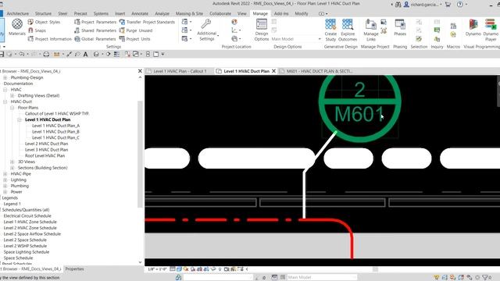The image size is (500, 281).
Task: Switch to the Architecture ribbon tab
Action: tap(17, 14)
